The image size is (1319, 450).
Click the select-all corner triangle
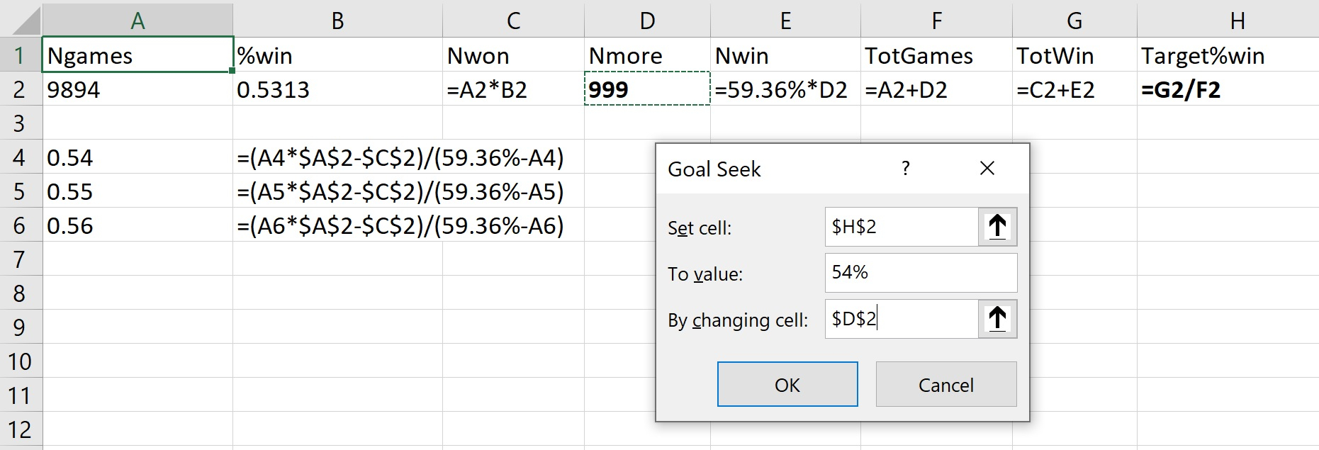[27, 21]
